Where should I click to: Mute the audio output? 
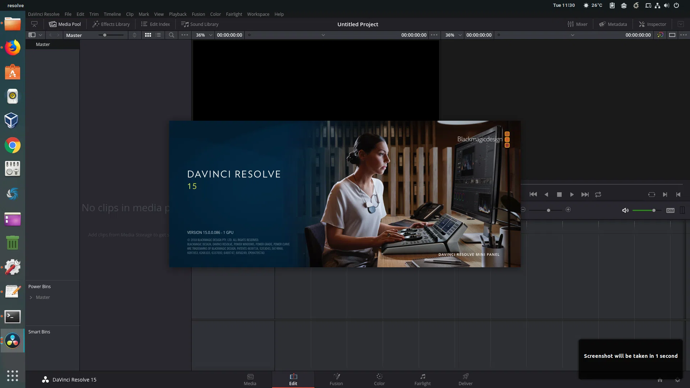[x=625, y=210]
